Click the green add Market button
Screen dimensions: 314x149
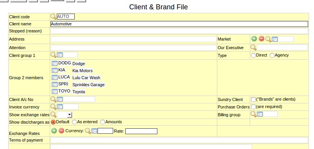[254, 39]
